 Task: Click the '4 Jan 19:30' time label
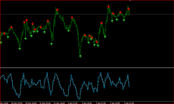click(115, 103)
